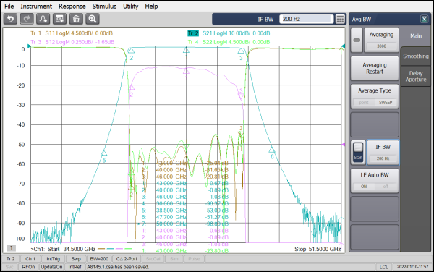The width and height of the screenshot is (434, 272).
Task: Click the magnifier zoom icon
Action: [x=93, y=19]
